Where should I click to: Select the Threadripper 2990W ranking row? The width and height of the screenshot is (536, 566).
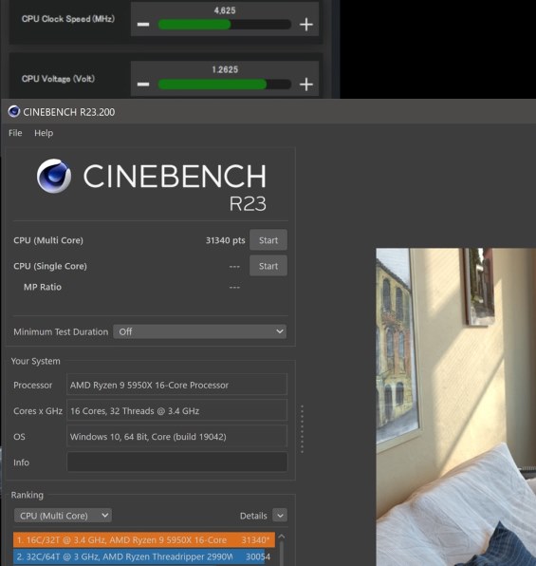pyautogui.click(x=144, y=557)
